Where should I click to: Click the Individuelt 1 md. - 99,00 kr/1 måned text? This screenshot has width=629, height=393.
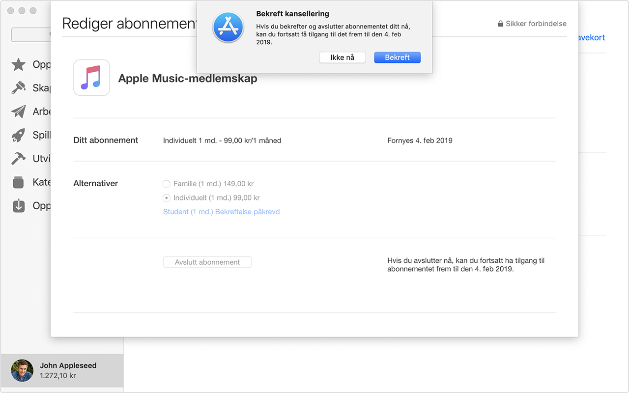[222, 140]
